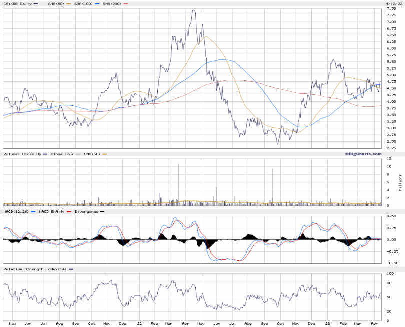Click the 2.25 price axis label
Viewport: 405px width, 327px height.
point(391,148)
